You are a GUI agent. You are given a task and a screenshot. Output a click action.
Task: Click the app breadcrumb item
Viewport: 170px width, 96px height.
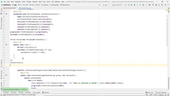click(14, 5)
